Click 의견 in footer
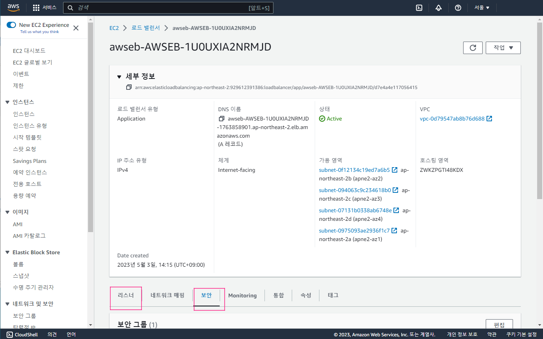Image resolution: width=543 pixels, height=339 pixels. tap(52, 334)
